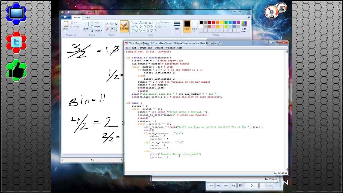Pick the purple color swatch
Screen dimensions: 343x193
point(238,22)
